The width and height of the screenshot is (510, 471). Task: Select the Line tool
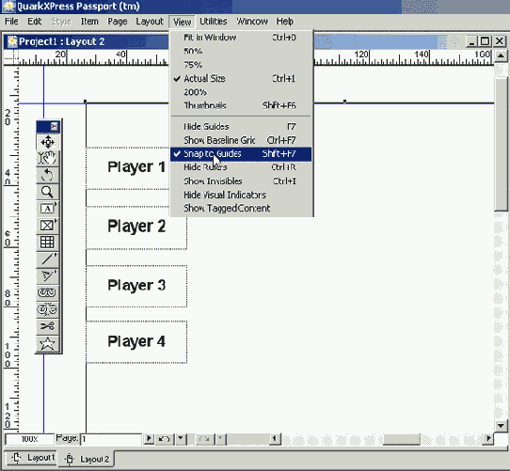pos(47,259)
